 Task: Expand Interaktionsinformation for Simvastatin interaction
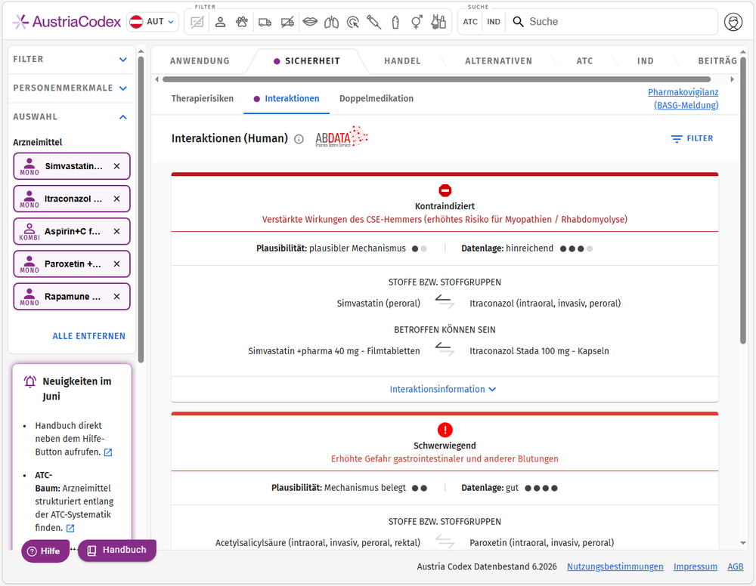442,389
